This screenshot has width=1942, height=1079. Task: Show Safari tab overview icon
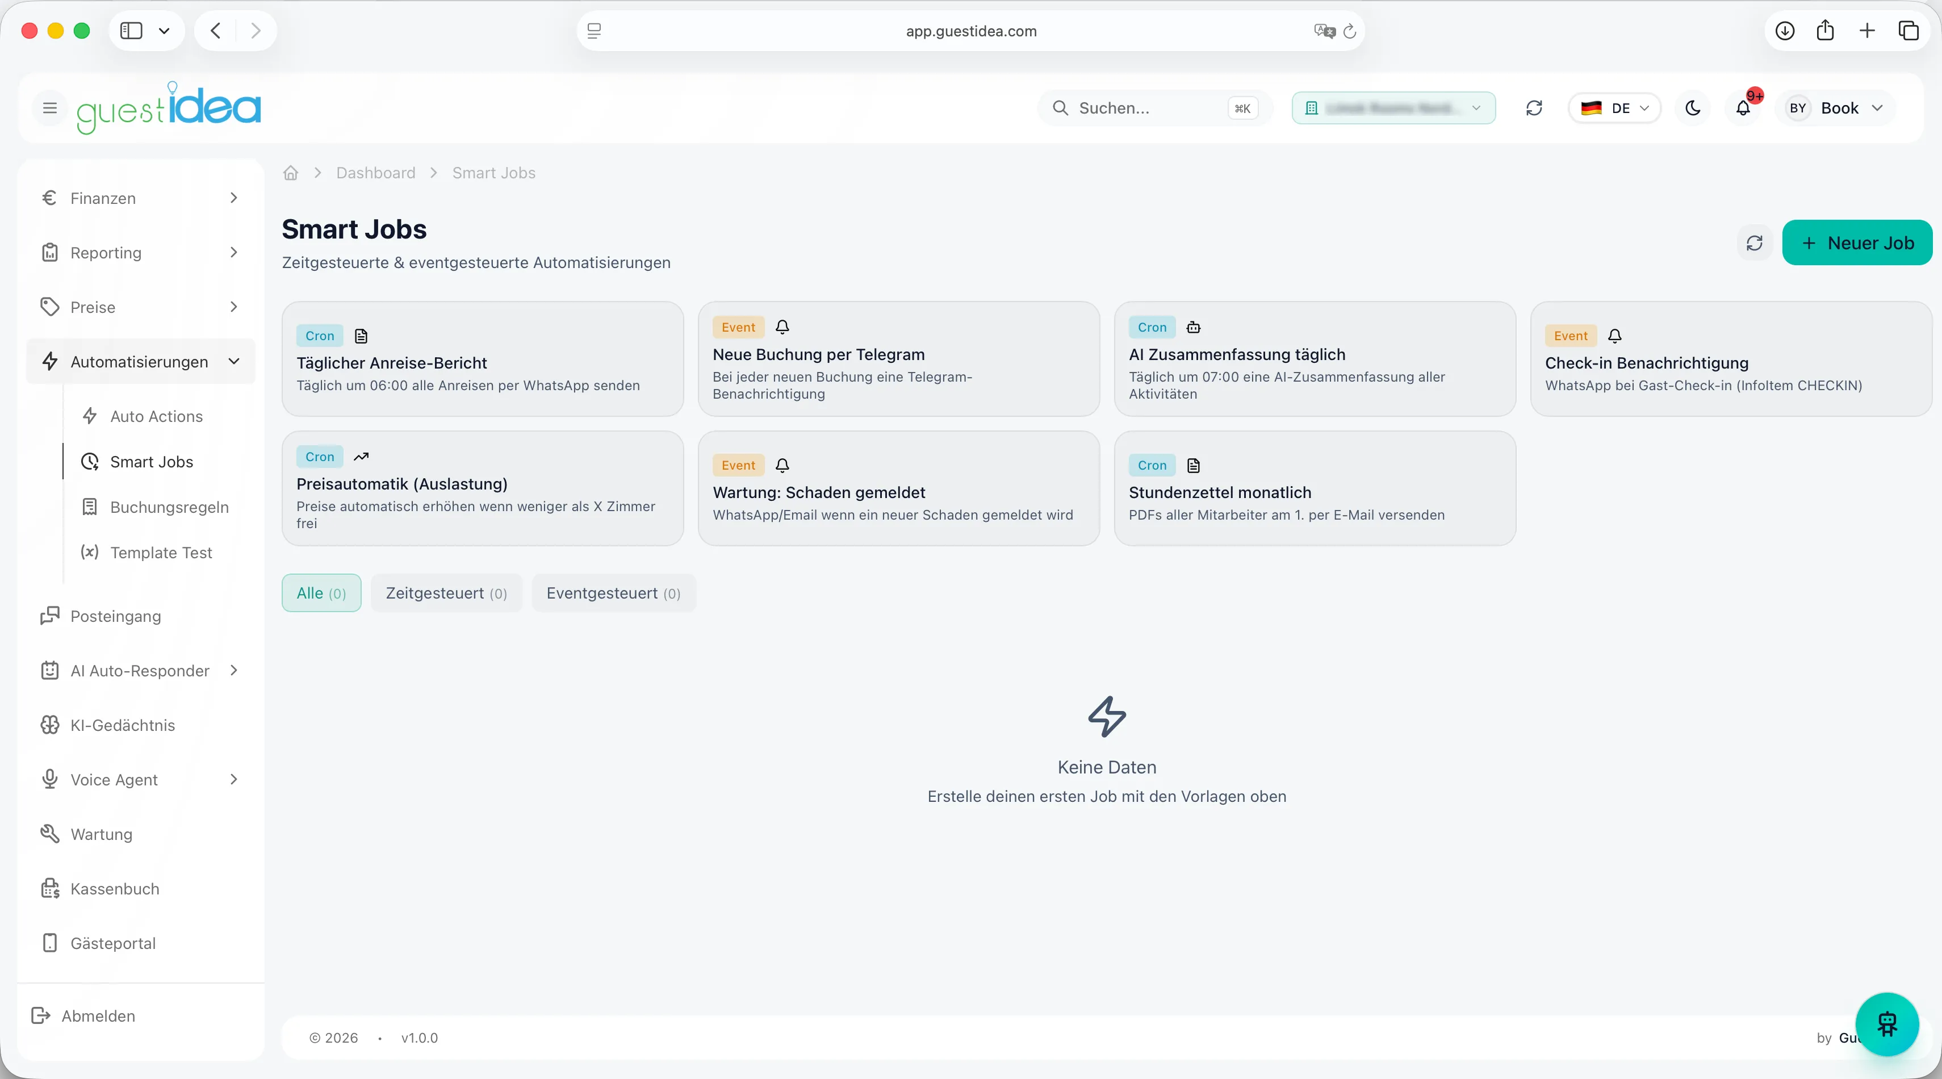coord(1908,31)
